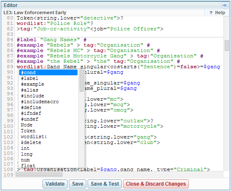Screen dimensions: 231x191
Task: Click the lower="outlaw" code on line 99
Action: tap(119, 121)
